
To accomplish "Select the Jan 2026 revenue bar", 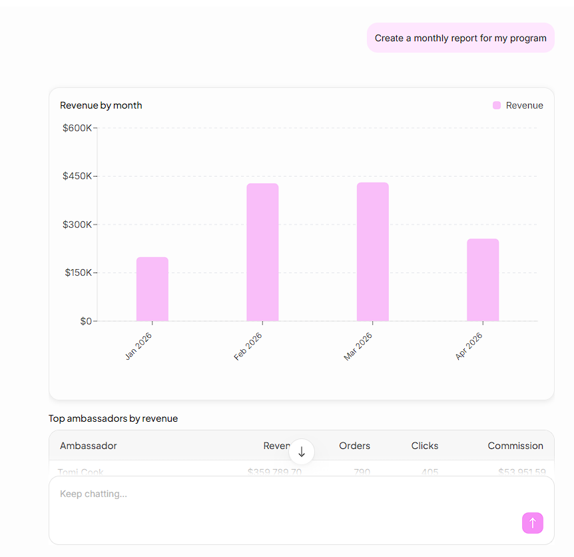I will click(x=152, y=289).
